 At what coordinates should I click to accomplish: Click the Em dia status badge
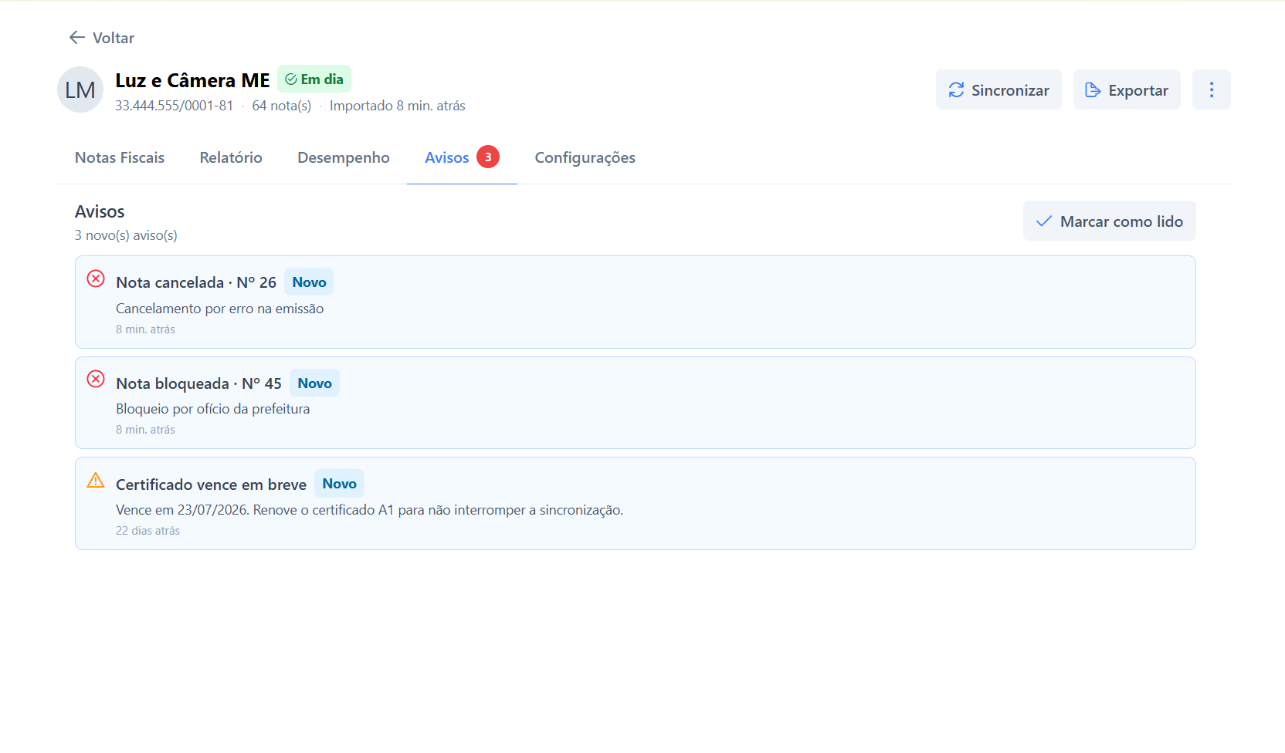click(314, 79)
